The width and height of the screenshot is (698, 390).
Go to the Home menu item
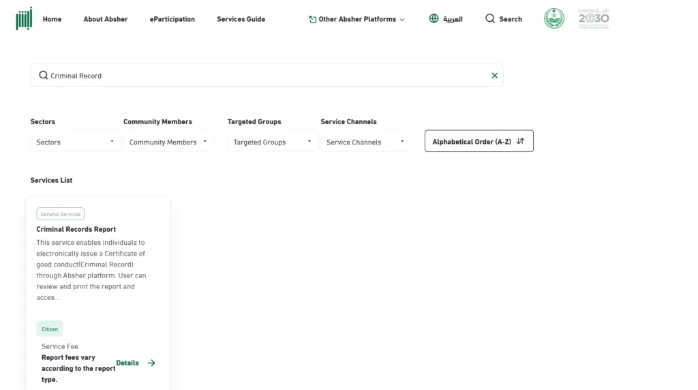[x=52, y=19]
